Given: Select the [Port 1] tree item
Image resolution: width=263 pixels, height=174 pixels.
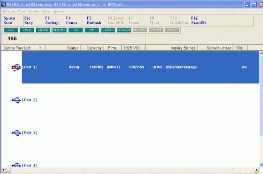Looking at the screenshot, I should click(30, 67).
